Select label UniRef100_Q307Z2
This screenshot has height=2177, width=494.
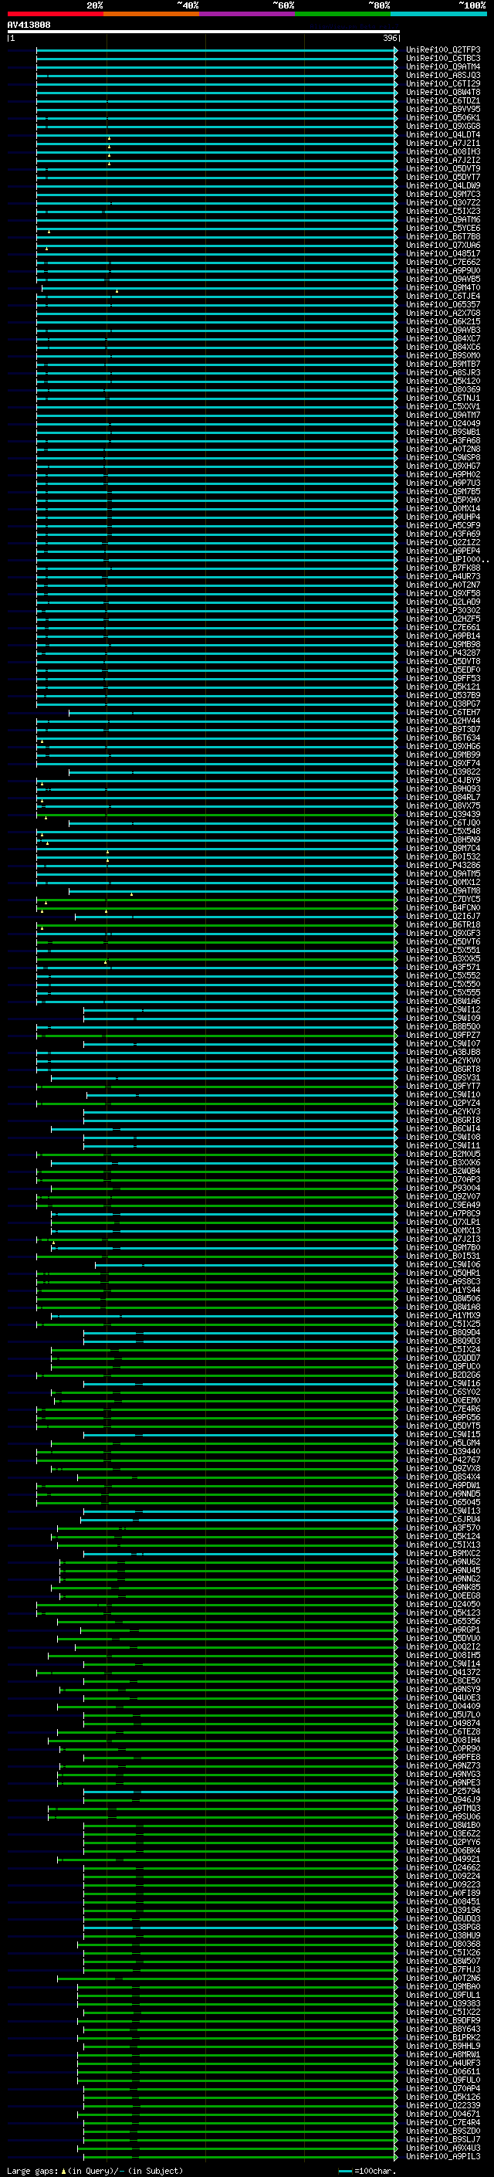443,203
